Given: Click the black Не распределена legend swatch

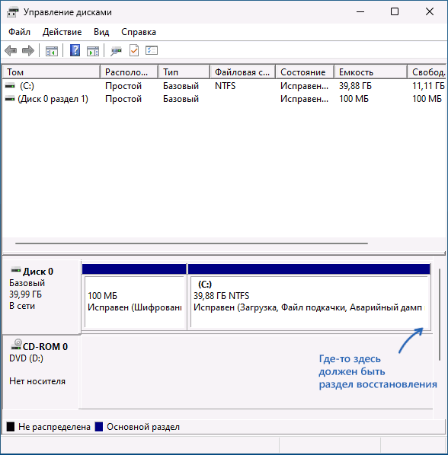Looking at the screenshot, I should [x=11, y=427].
